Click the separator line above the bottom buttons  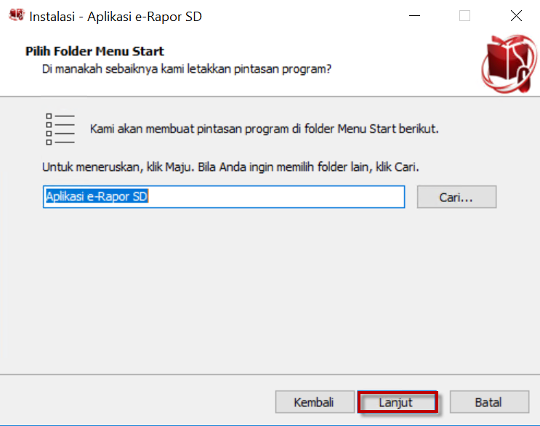pyautogui.click(x=270, y=375)
